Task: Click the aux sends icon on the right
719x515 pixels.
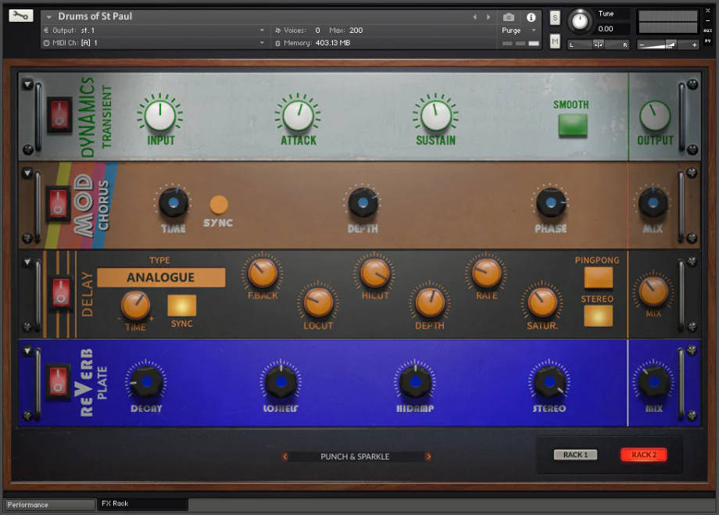Action: point(707,31)
